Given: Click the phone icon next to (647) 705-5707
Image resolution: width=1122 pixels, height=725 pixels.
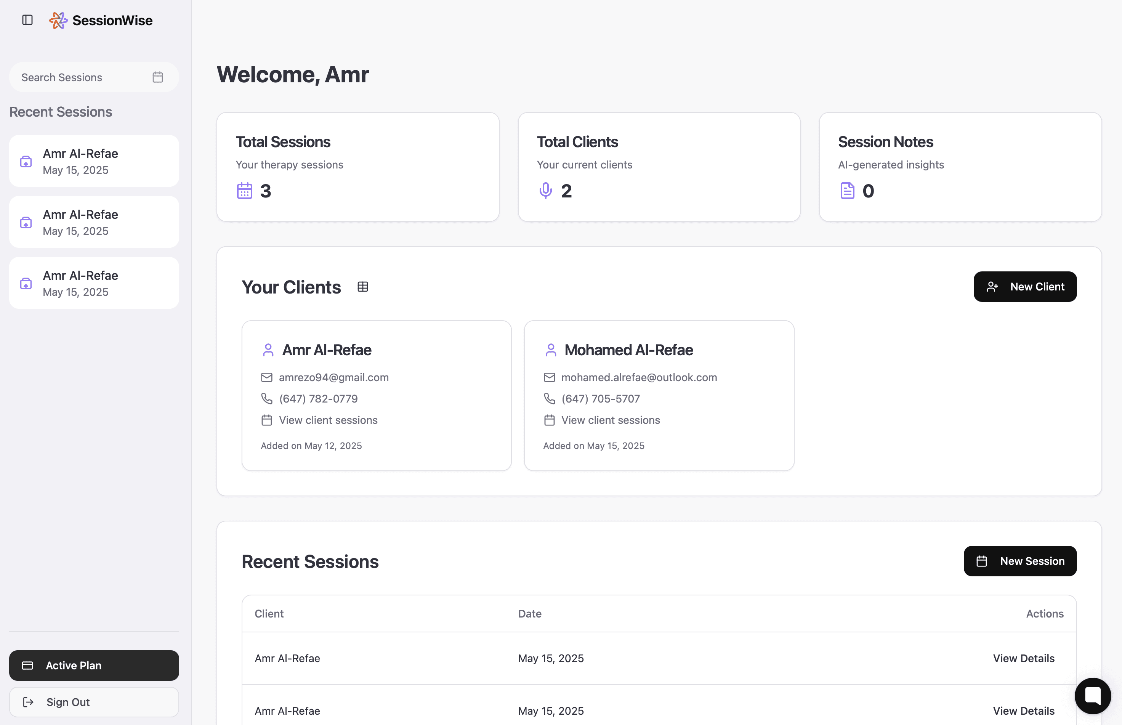Looking at the screenshot, I should pyautogui.click(x=549, y=399).
